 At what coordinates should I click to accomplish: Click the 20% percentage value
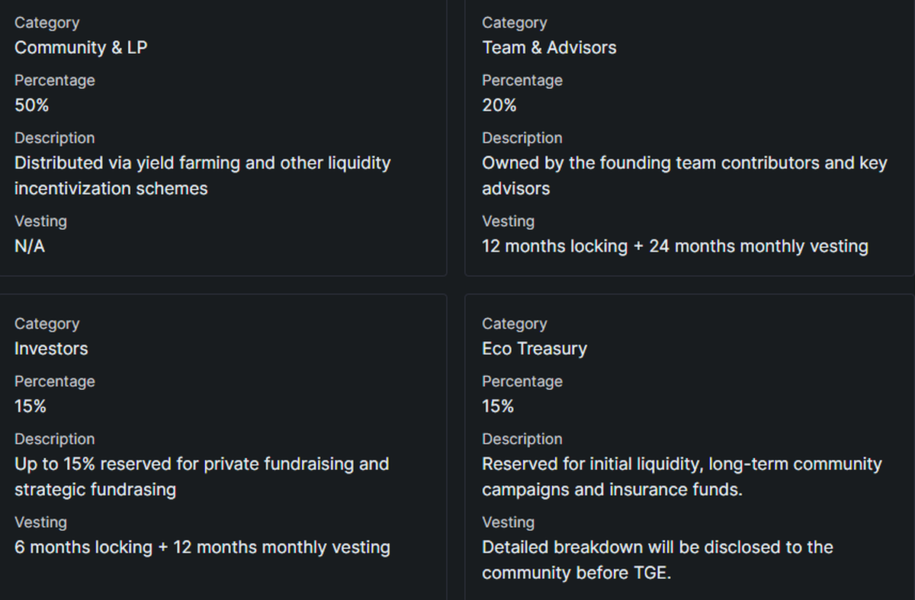499,105
